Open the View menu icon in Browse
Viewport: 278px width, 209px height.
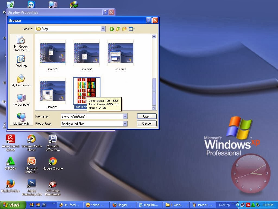coord(132,29)
